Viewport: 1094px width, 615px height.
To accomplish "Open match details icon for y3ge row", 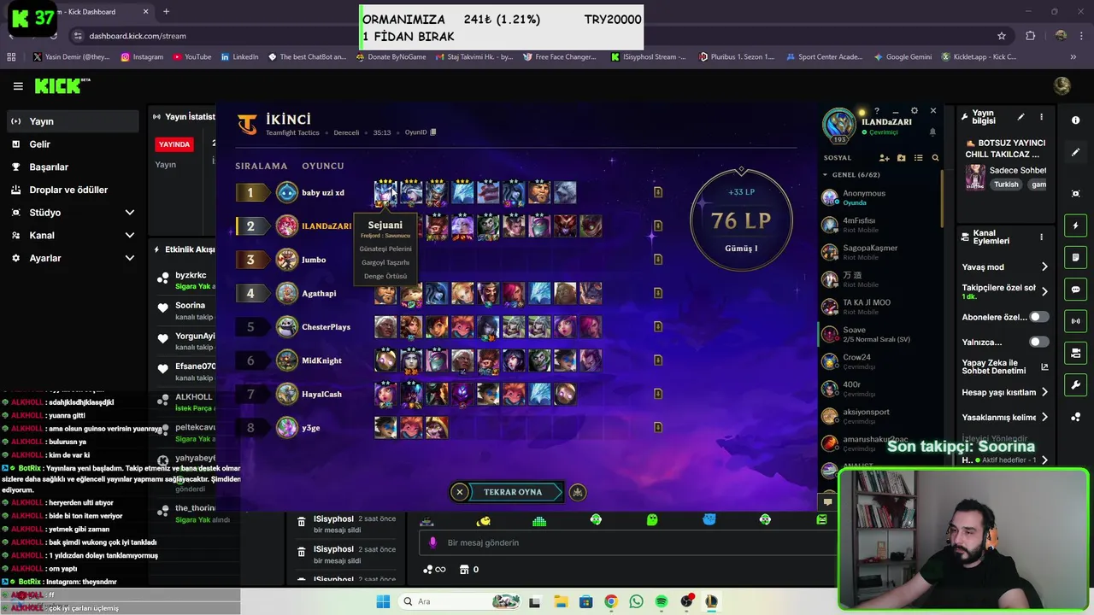I will 658,427.
